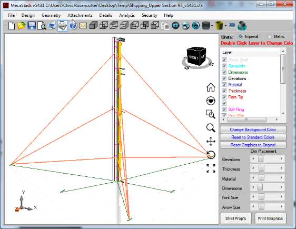296x229 pixels.
Task: Click the Shell Prop's button
Action: pyautogui.click(x=235, y=218)
